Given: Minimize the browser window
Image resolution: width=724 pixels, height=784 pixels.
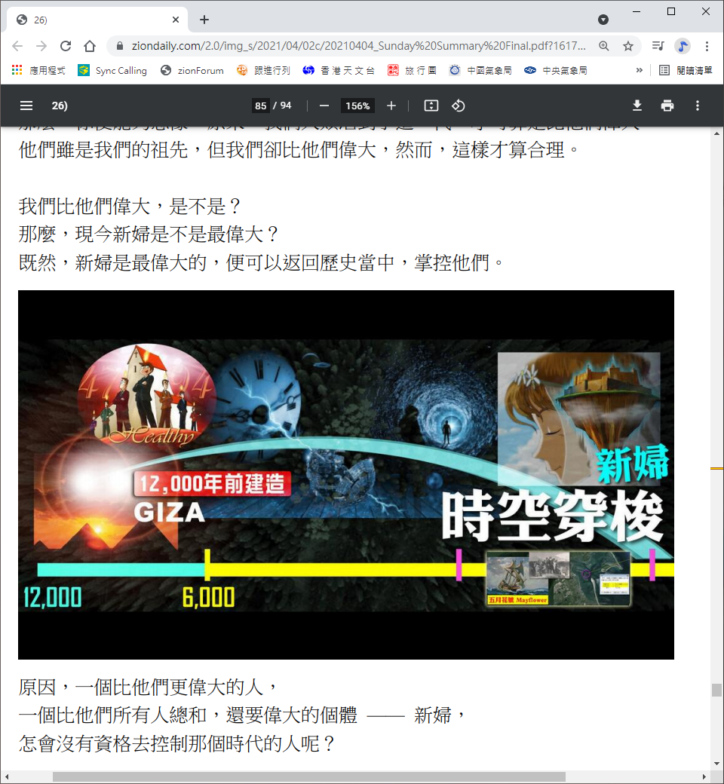Looking at the screenshot, I should click(x=637, y=11).
